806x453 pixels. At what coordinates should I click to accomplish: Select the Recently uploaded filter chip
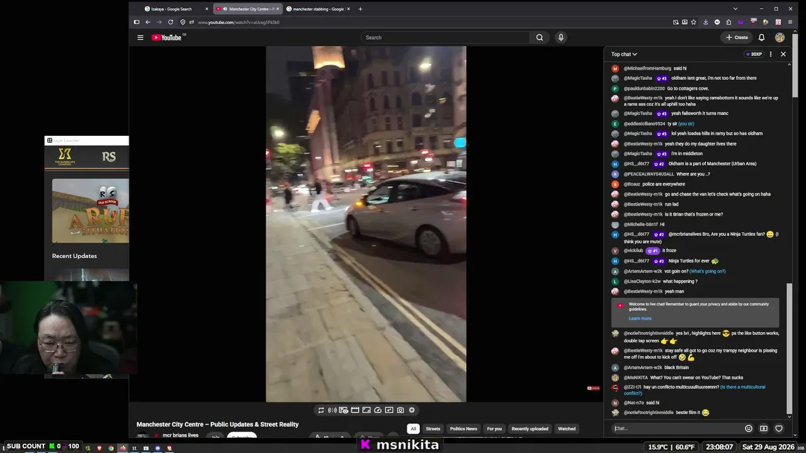click(x=530, y=429)
